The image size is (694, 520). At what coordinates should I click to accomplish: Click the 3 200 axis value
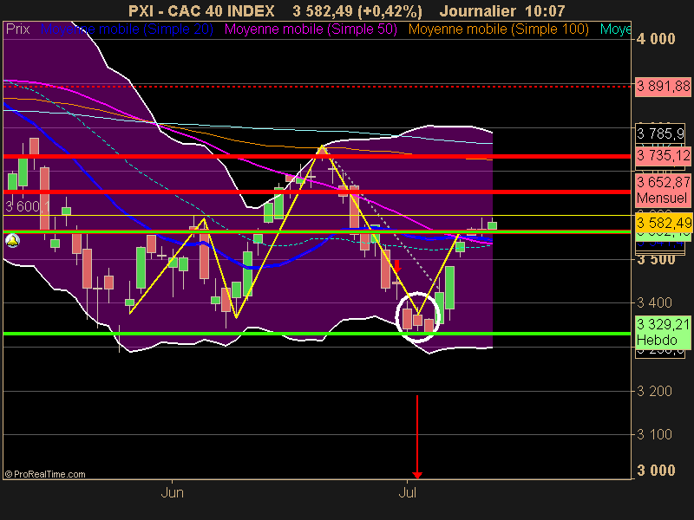[x=654, y=392]
